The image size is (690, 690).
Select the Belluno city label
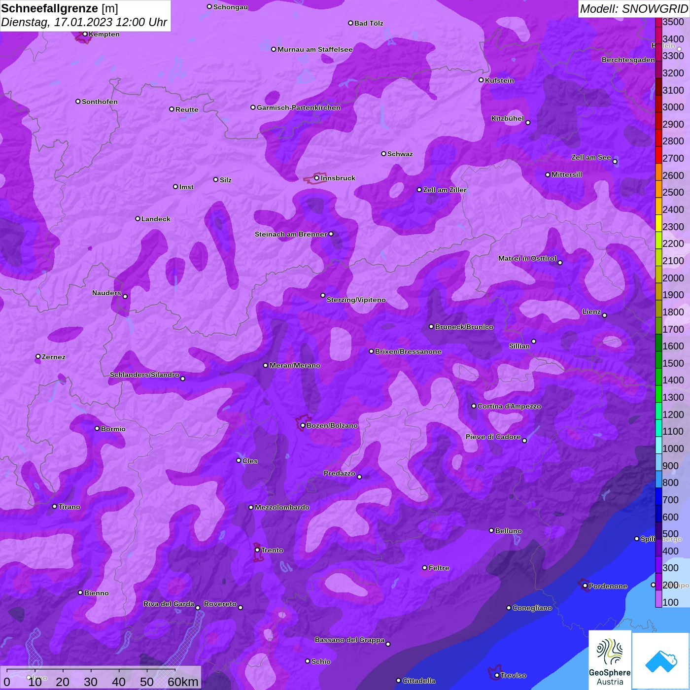[x=509, y=531]
